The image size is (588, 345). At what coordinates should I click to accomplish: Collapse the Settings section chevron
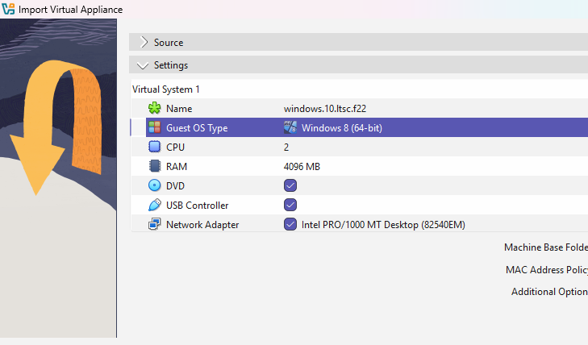coord(144,65)
